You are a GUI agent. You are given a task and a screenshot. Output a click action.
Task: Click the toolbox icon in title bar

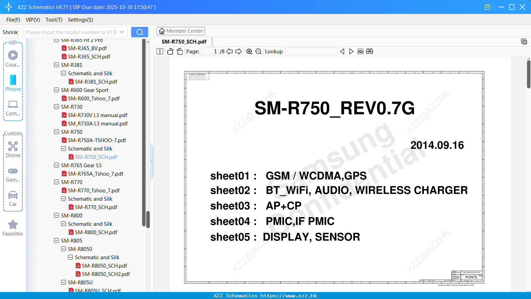(487, 7)
